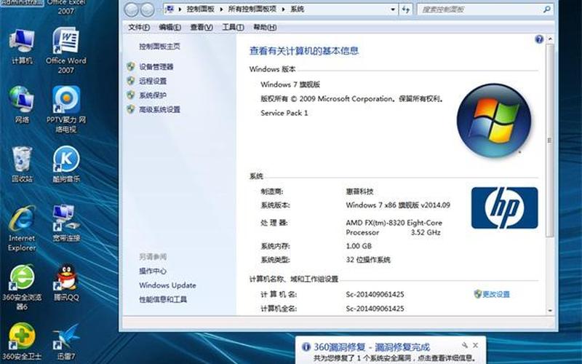
Task: Open the 工具(T) menu
Action: [233, 27]
